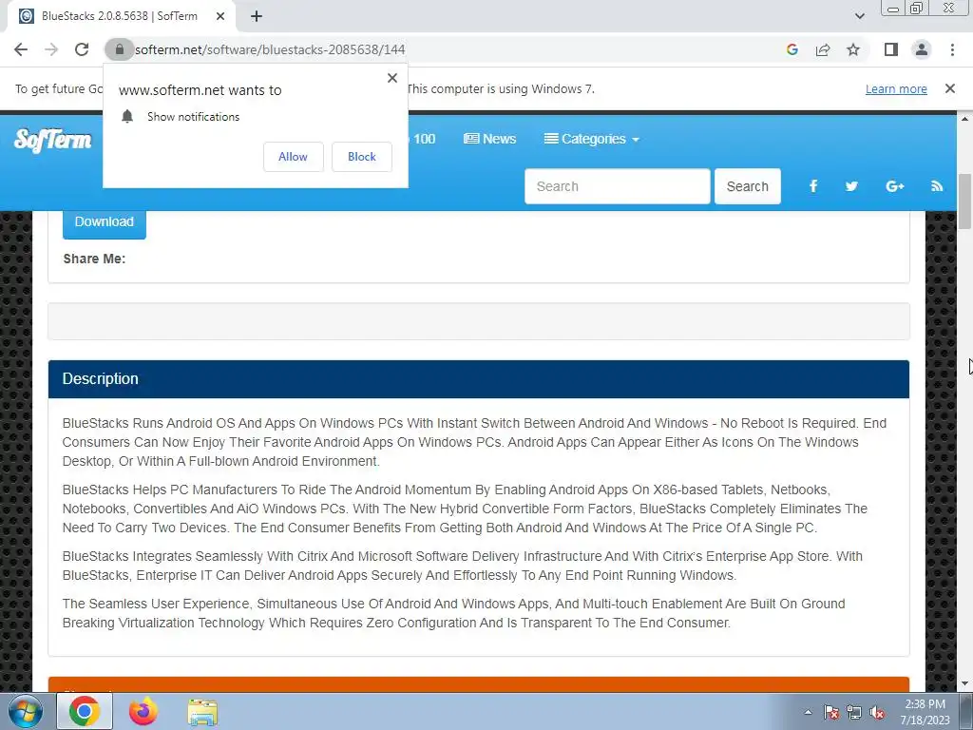The height and width of the screenshot is (730, 973).
Task: Launch Firefox from the taskbar
Action: (x=143, y=711)
